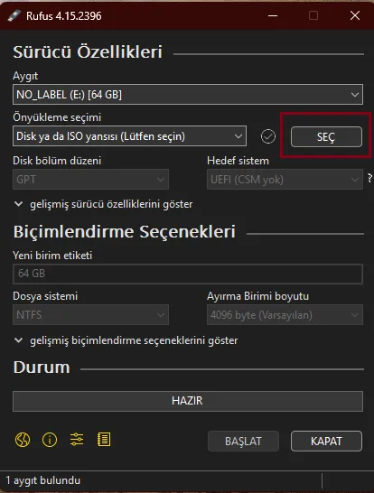Viewport: 374px width, 493px height.
Task: Click the SEÇ button
Action: point(326,136)
